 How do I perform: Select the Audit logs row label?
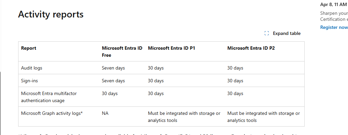32,68
